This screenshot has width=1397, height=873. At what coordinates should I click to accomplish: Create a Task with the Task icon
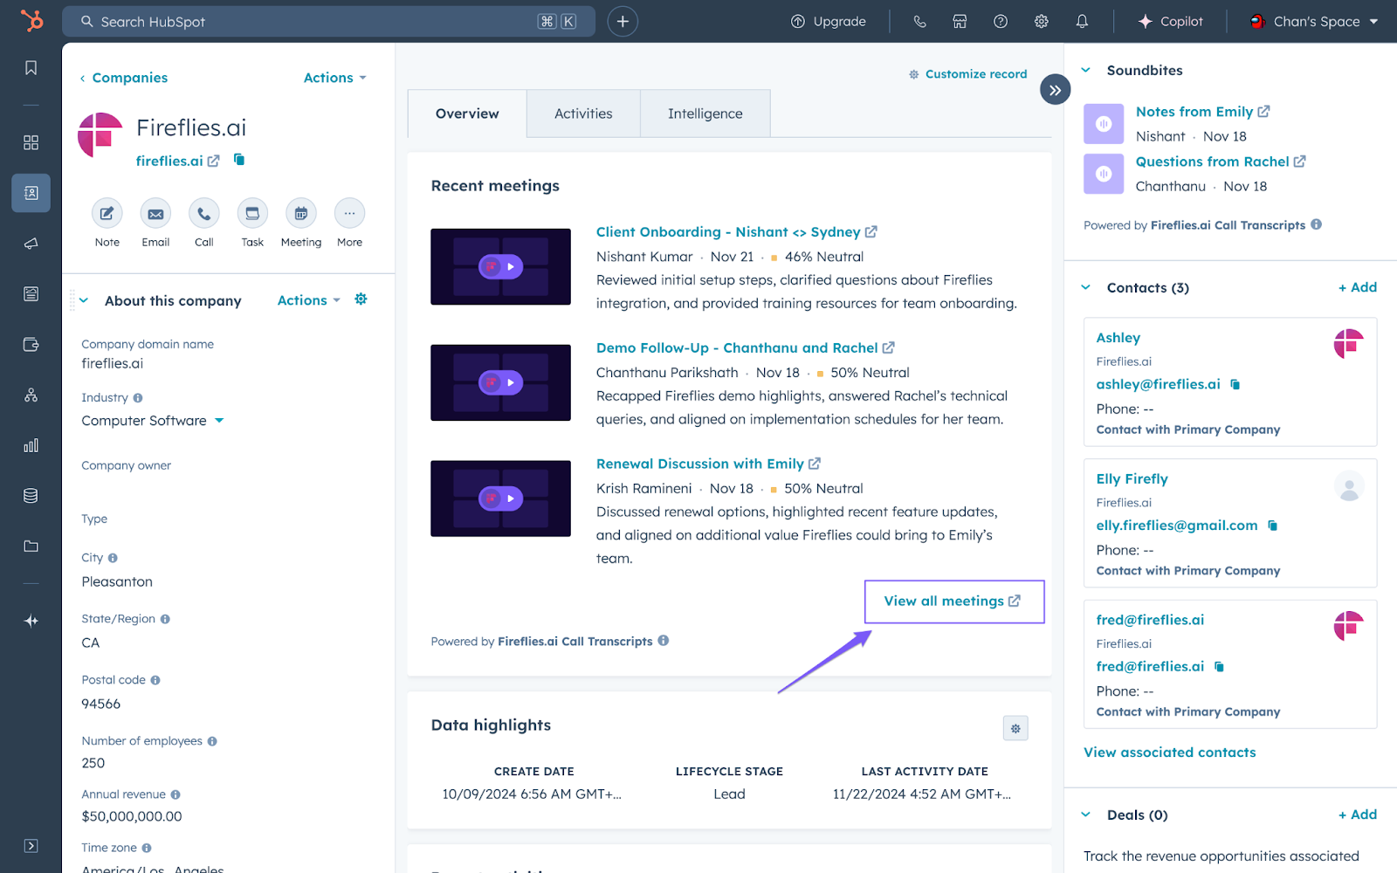[252, 214]
